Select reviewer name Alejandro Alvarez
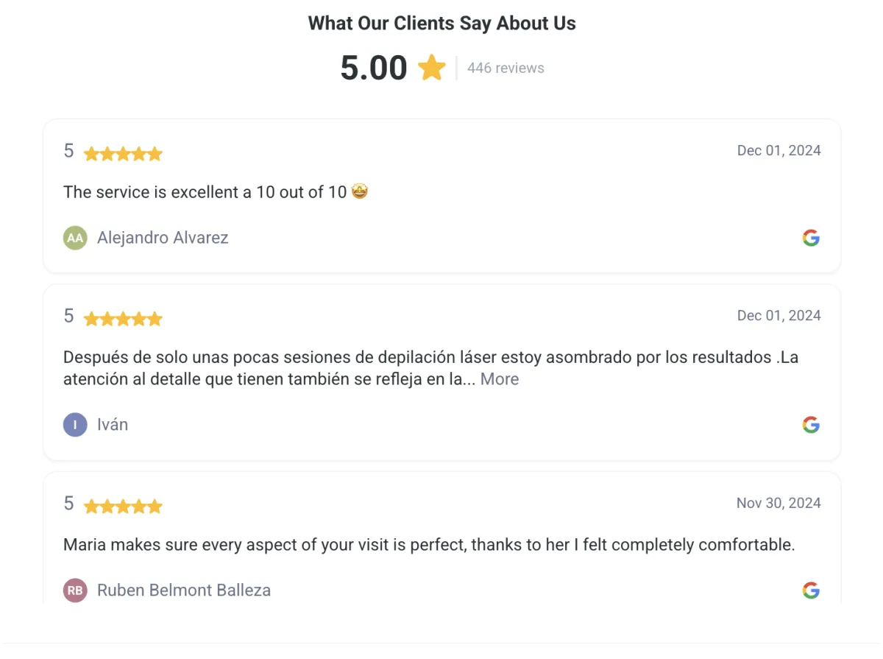Viewport: 883px width, 659px height. pyautogui.click(x=163, y=238)
